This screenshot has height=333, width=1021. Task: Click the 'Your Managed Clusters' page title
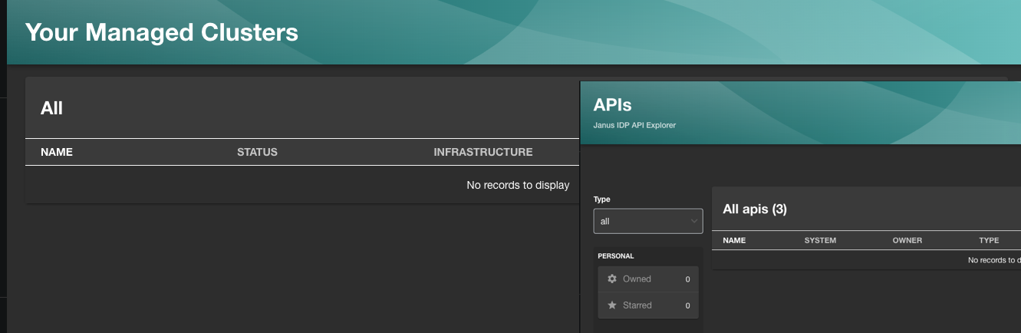click(x=162, y=32)
